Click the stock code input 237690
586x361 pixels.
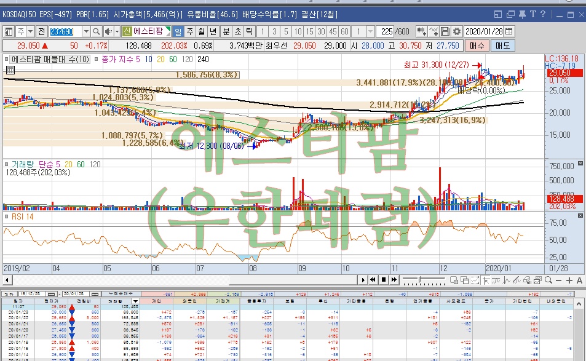pos(65,31)
